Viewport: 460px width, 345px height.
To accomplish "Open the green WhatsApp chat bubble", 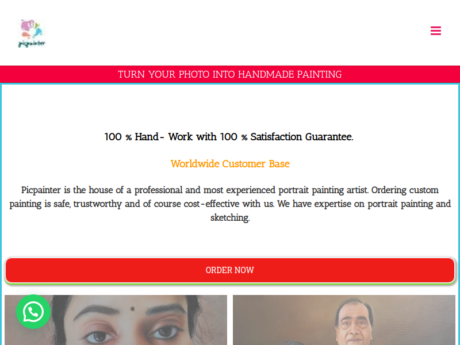I will tap(33, 312).
